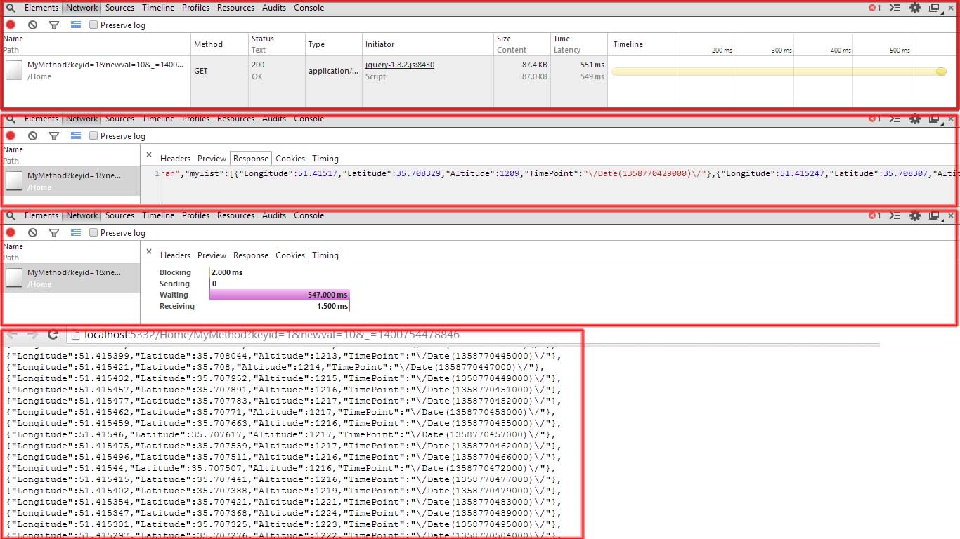Viewport: 960px width, 539px height.
Task: Sort requests by the Size column header
Action: (504, 39)
